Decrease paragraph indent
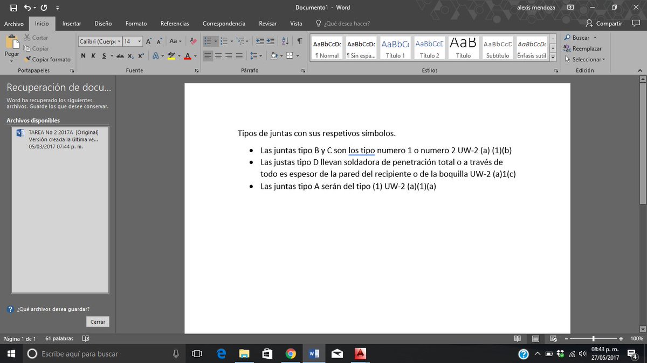 pyautogui.click(x=259, y=41)
